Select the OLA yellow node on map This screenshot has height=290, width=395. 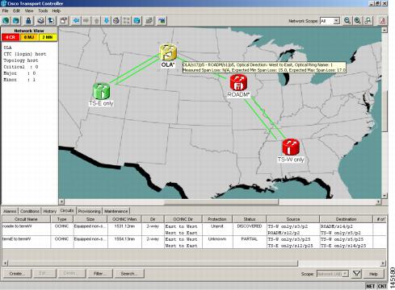pos(168,52)
